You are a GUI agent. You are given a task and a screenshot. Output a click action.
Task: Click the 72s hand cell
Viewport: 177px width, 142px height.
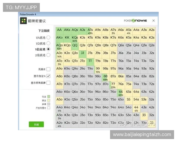click(152, 85)
